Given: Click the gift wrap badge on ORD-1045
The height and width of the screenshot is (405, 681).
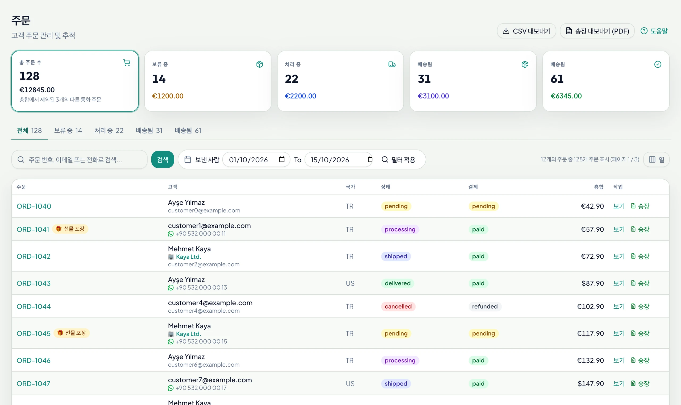Looking at the screenshot, I should click(x=72, y=333).
